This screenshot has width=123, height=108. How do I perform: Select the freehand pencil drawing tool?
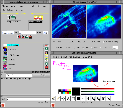pos(53,99)
